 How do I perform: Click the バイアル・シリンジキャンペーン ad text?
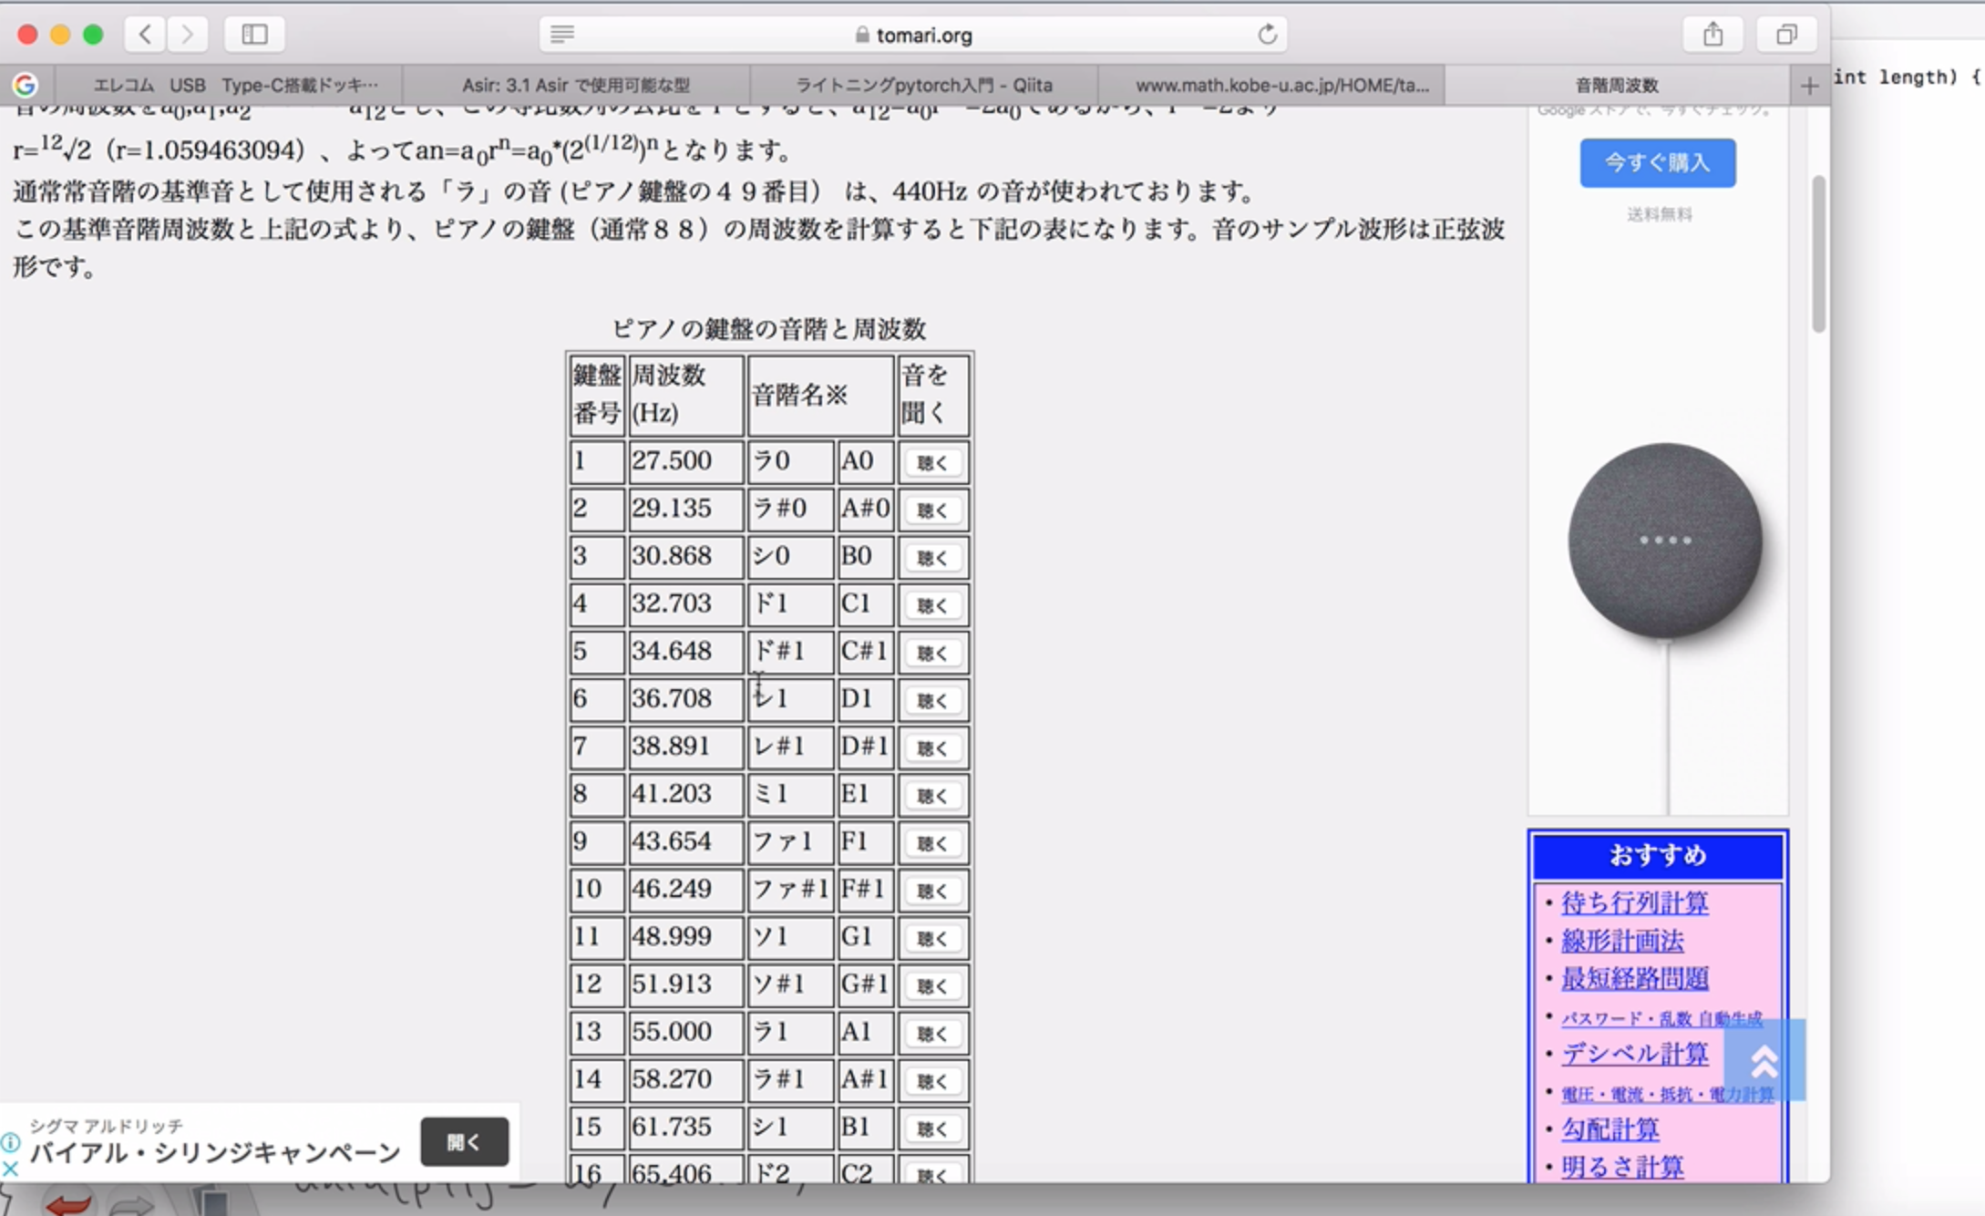215,1153
